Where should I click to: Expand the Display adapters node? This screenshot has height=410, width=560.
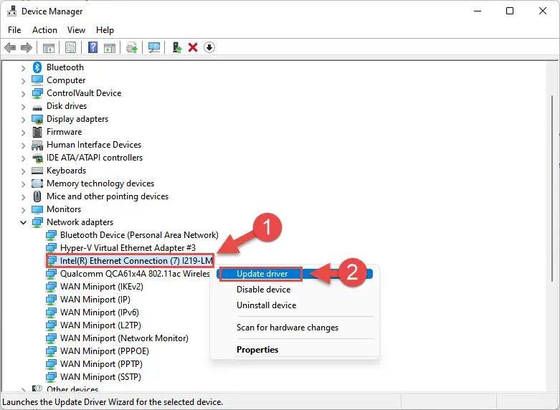[x=23, y=119]
